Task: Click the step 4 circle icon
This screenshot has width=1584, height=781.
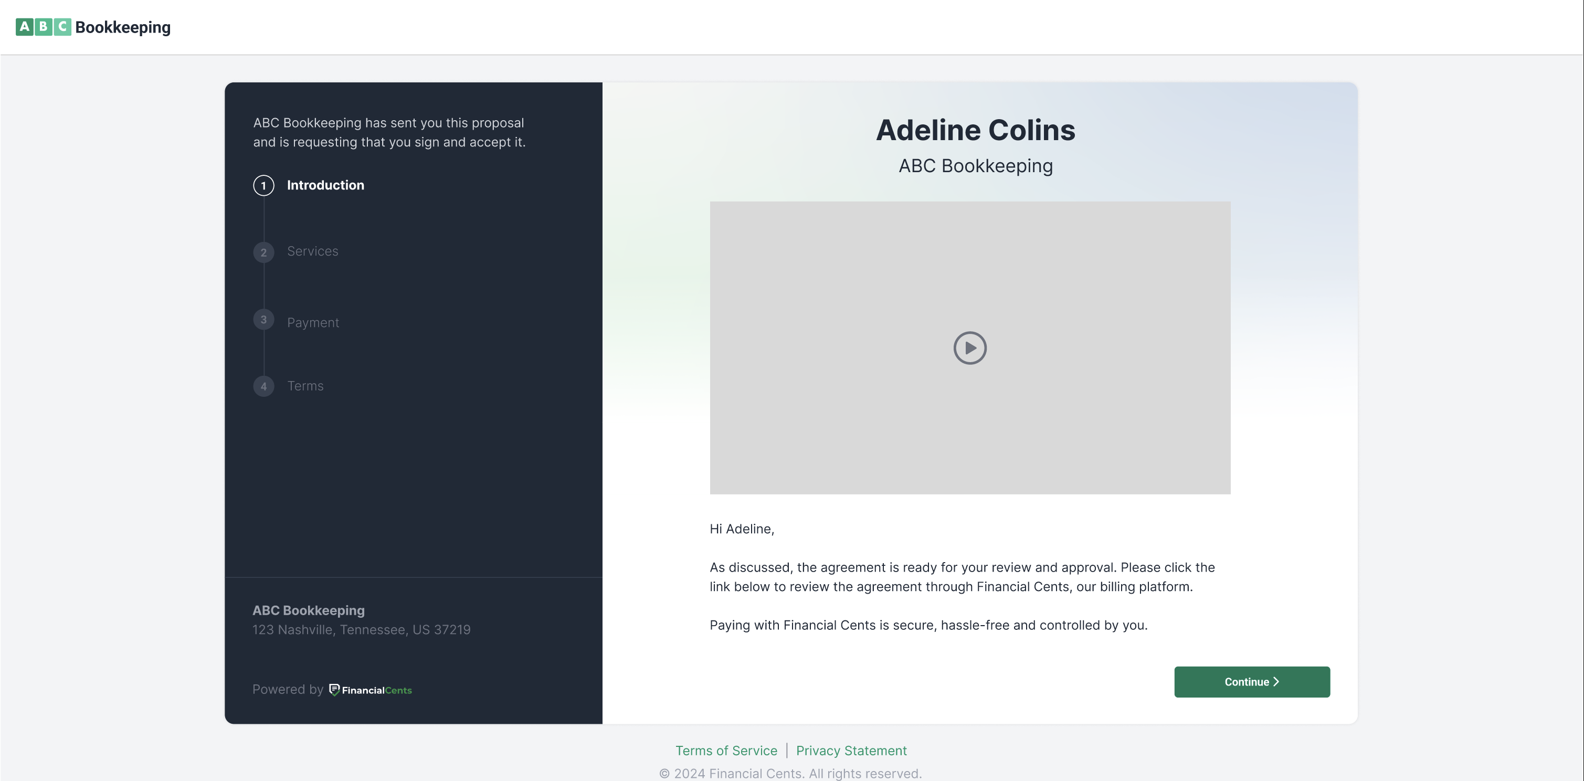Action: tap(264, 386)
